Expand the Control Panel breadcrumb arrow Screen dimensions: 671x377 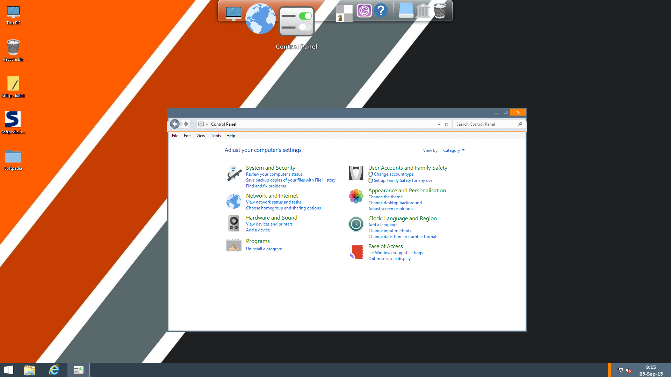[x=207, y=124]
